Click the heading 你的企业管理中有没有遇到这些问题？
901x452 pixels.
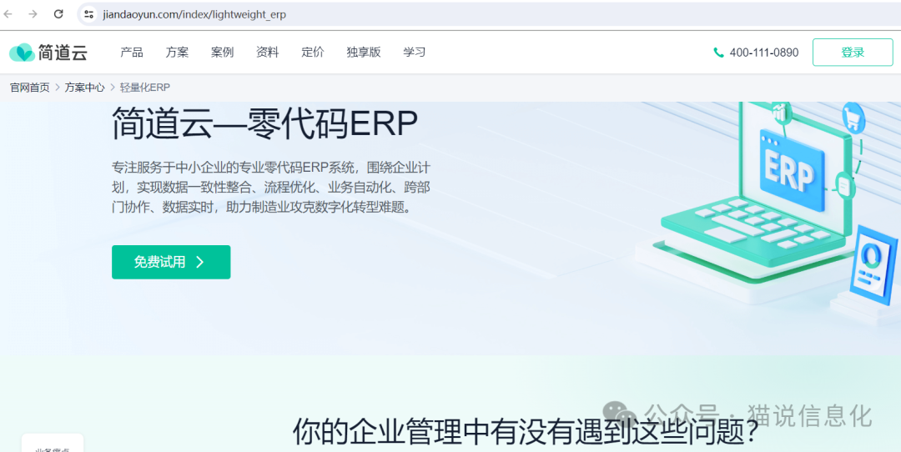click(x=526, y=431)
